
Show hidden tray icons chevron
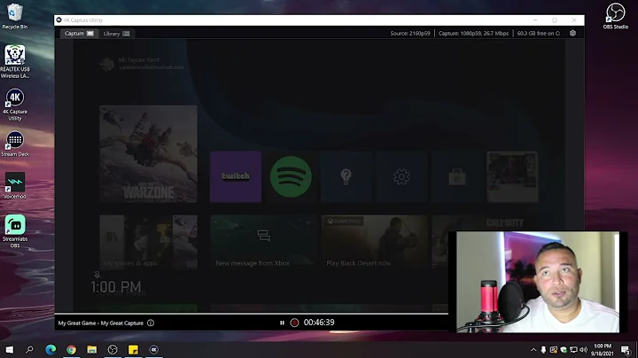click(x=533, y=349)
